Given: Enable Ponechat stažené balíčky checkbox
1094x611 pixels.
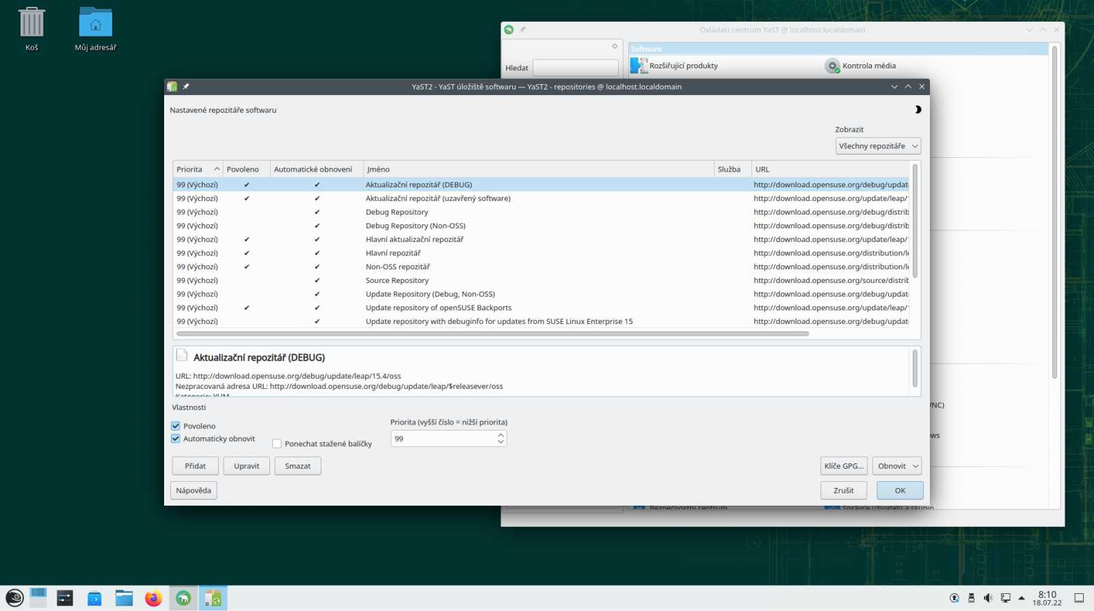Looking at the screenshot, I should pos(277,444).
